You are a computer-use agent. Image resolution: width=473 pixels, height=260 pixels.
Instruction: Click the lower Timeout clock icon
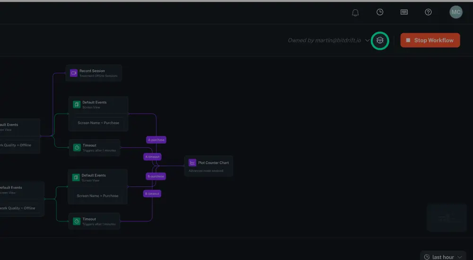[77, 221]
